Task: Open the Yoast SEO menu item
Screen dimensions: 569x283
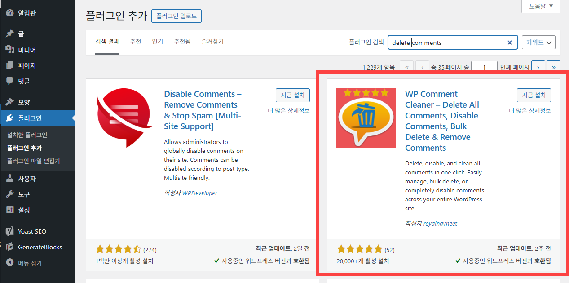Action: tap(38, 231)
